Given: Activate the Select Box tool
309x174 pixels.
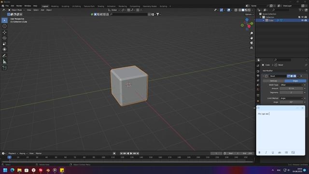Looking at the screenshot, I should click(x=4, y=20).
